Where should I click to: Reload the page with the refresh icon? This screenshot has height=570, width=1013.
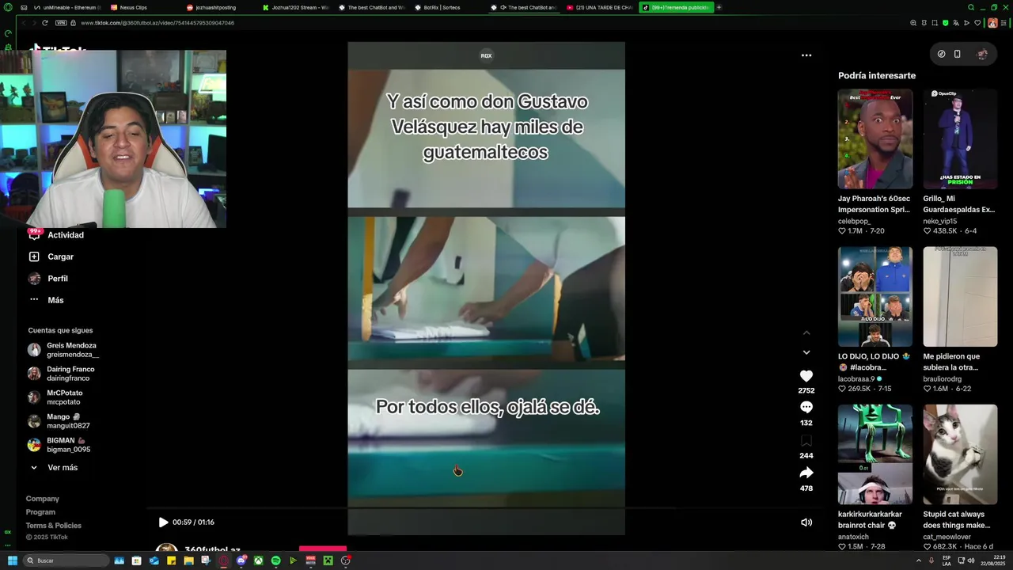point(44,23)
